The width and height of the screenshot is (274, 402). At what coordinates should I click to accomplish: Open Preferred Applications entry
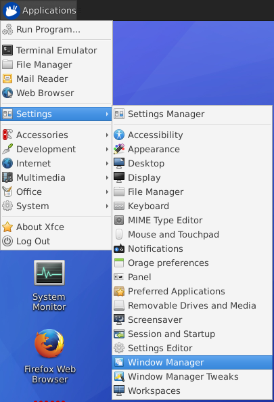coord(192,291)
